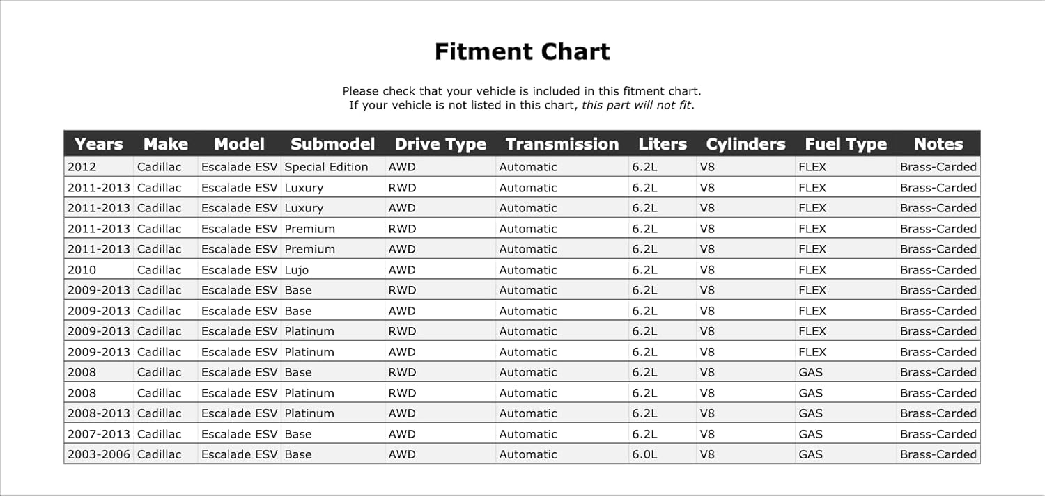Select the 2010 year cell

(x=82, y=270)
